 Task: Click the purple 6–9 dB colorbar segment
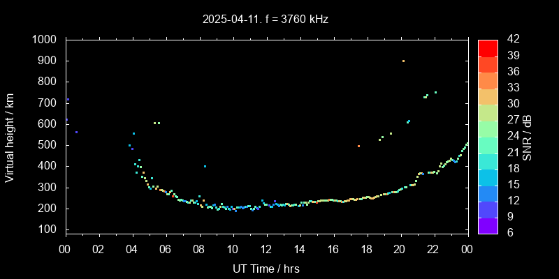(x=488, y=225)
